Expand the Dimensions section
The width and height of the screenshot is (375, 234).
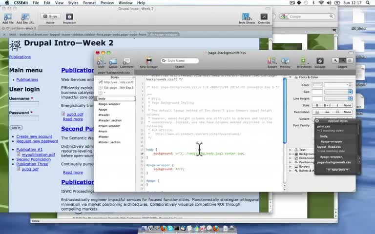tap(290, 158)
